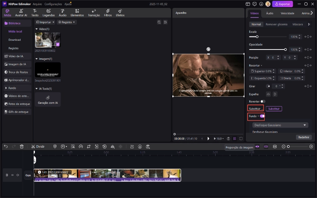The height and width of the screenshot is (198, 317).
Task: Open the Registro dropdown
Action: tap(67, 22)
